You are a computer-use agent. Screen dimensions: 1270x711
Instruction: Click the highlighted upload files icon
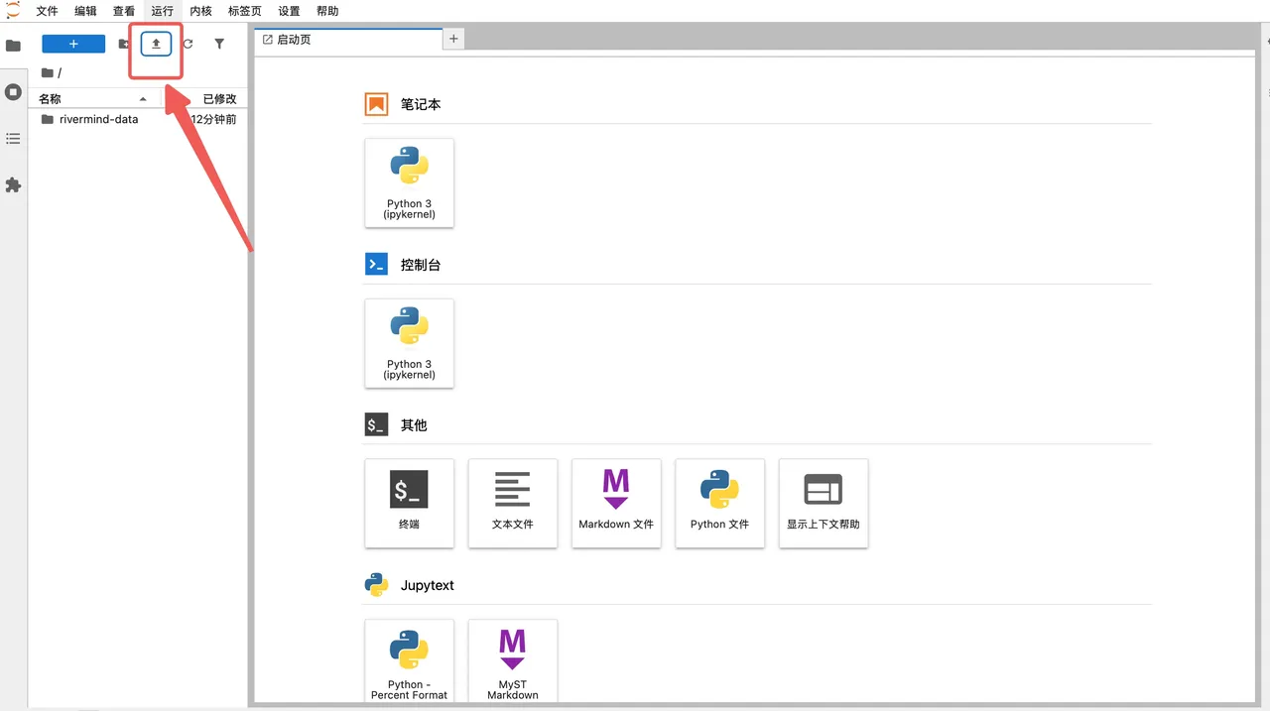click(156, 44)
